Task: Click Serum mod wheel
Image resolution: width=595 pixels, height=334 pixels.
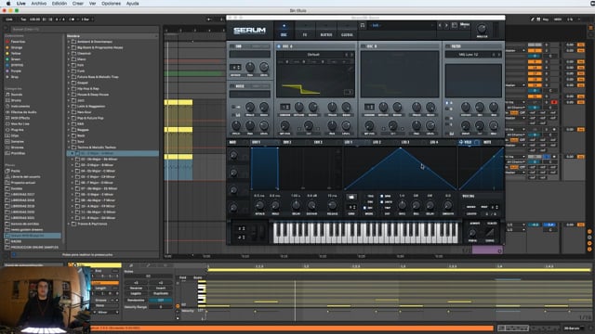Action: pyautogui.click(x=262, y=232)
